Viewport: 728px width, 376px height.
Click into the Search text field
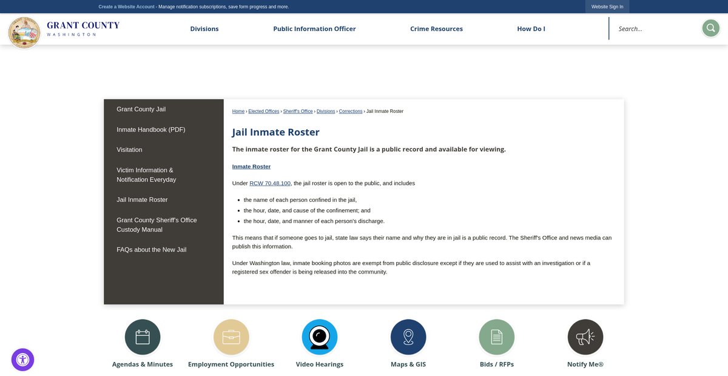(x=655, y=29)
